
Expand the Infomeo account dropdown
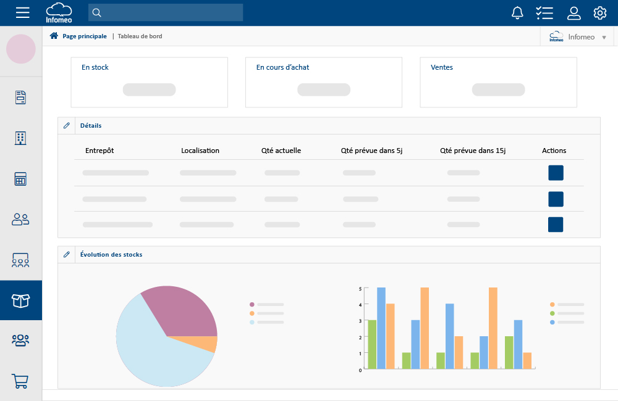click(603, 36)
